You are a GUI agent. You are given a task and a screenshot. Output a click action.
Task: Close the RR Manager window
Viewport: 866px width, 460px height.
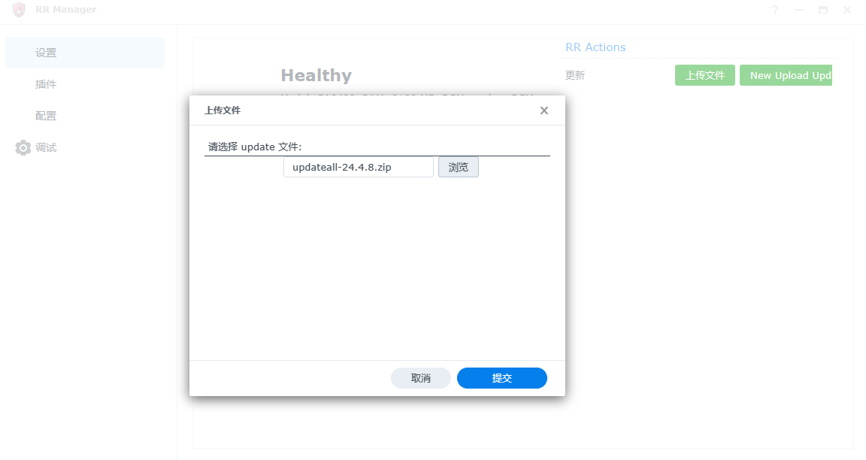[847, 11]
